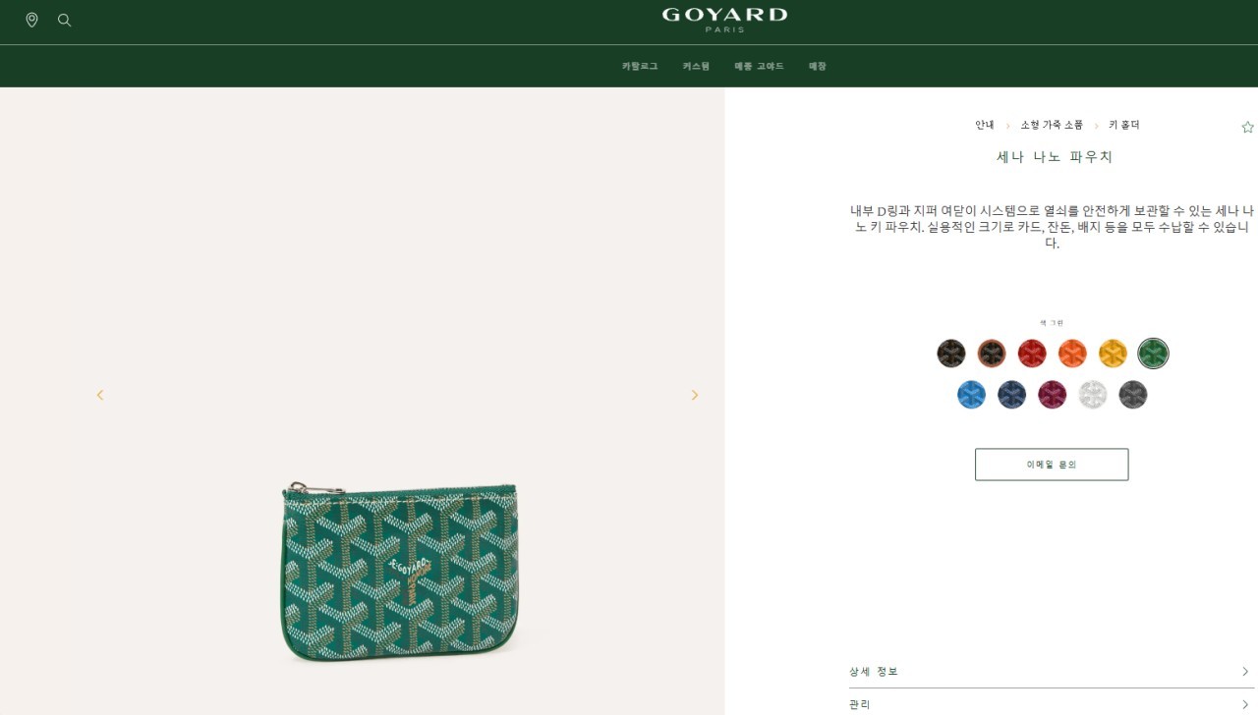The height and width of the screenshot is (715, 1258).
Task: Select the black color swatch
Action: click(x=951, y=354)
